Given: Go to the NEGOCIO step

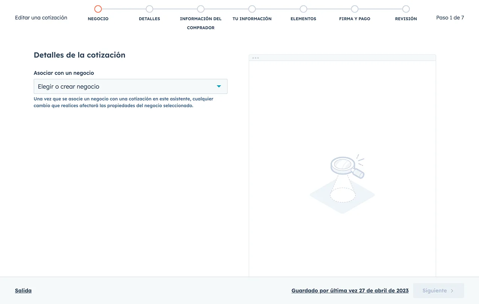Looking at the screenshot, I should click(98, 9).
